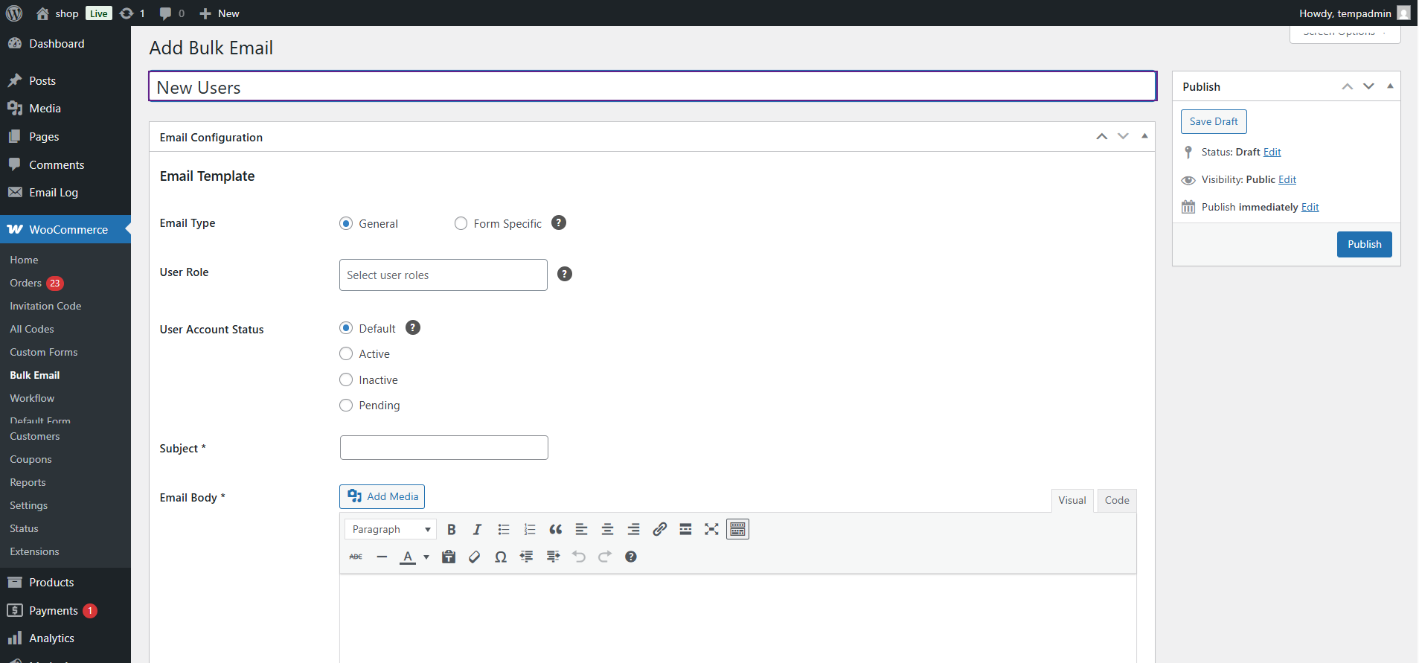Image resolution: width=1419 pixels, height=663 pixels.
Task: Switch to the Code editor tab
Action: click(1116, 501)
